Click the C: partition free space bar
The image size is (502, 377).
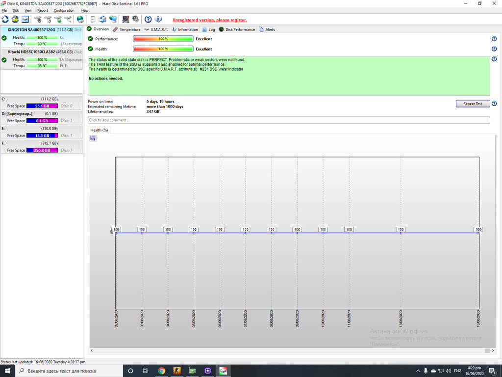tap(42, 106)
